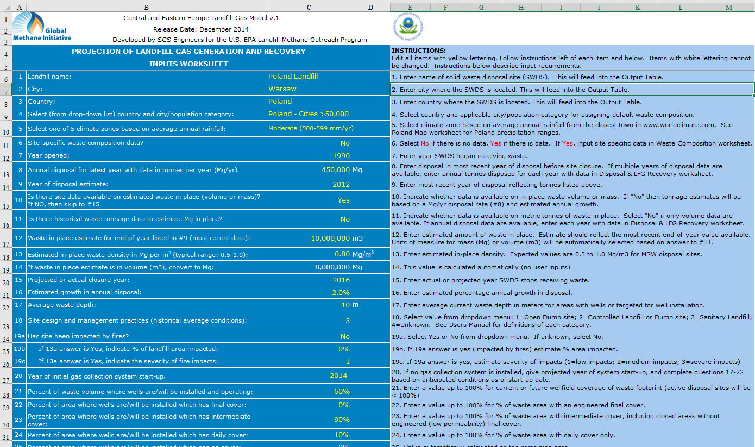Select the site-specific waste composition No cell

345,143
